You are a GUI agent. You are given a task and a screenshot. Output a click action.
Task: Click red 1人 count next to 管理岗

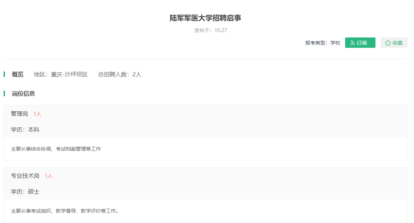(37, 114)
